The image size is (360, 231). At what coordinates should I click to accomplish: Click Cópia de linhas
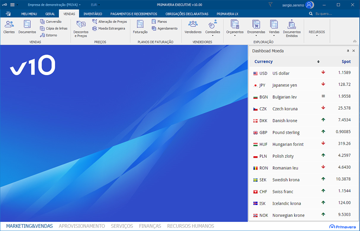(x=54, y=28)
